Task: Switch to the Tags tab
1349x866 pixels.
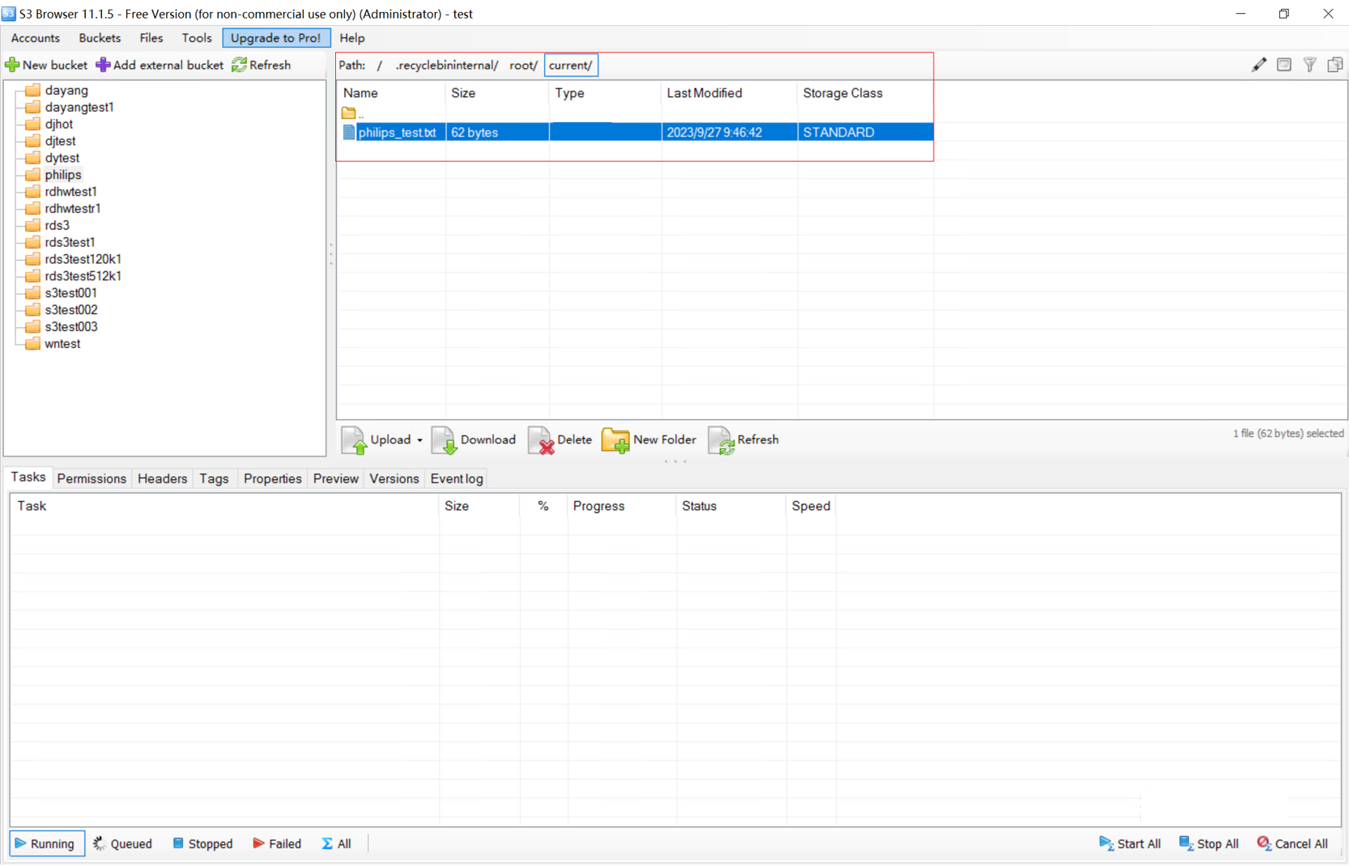Action: pyautogui.click(x=214, y=478)
